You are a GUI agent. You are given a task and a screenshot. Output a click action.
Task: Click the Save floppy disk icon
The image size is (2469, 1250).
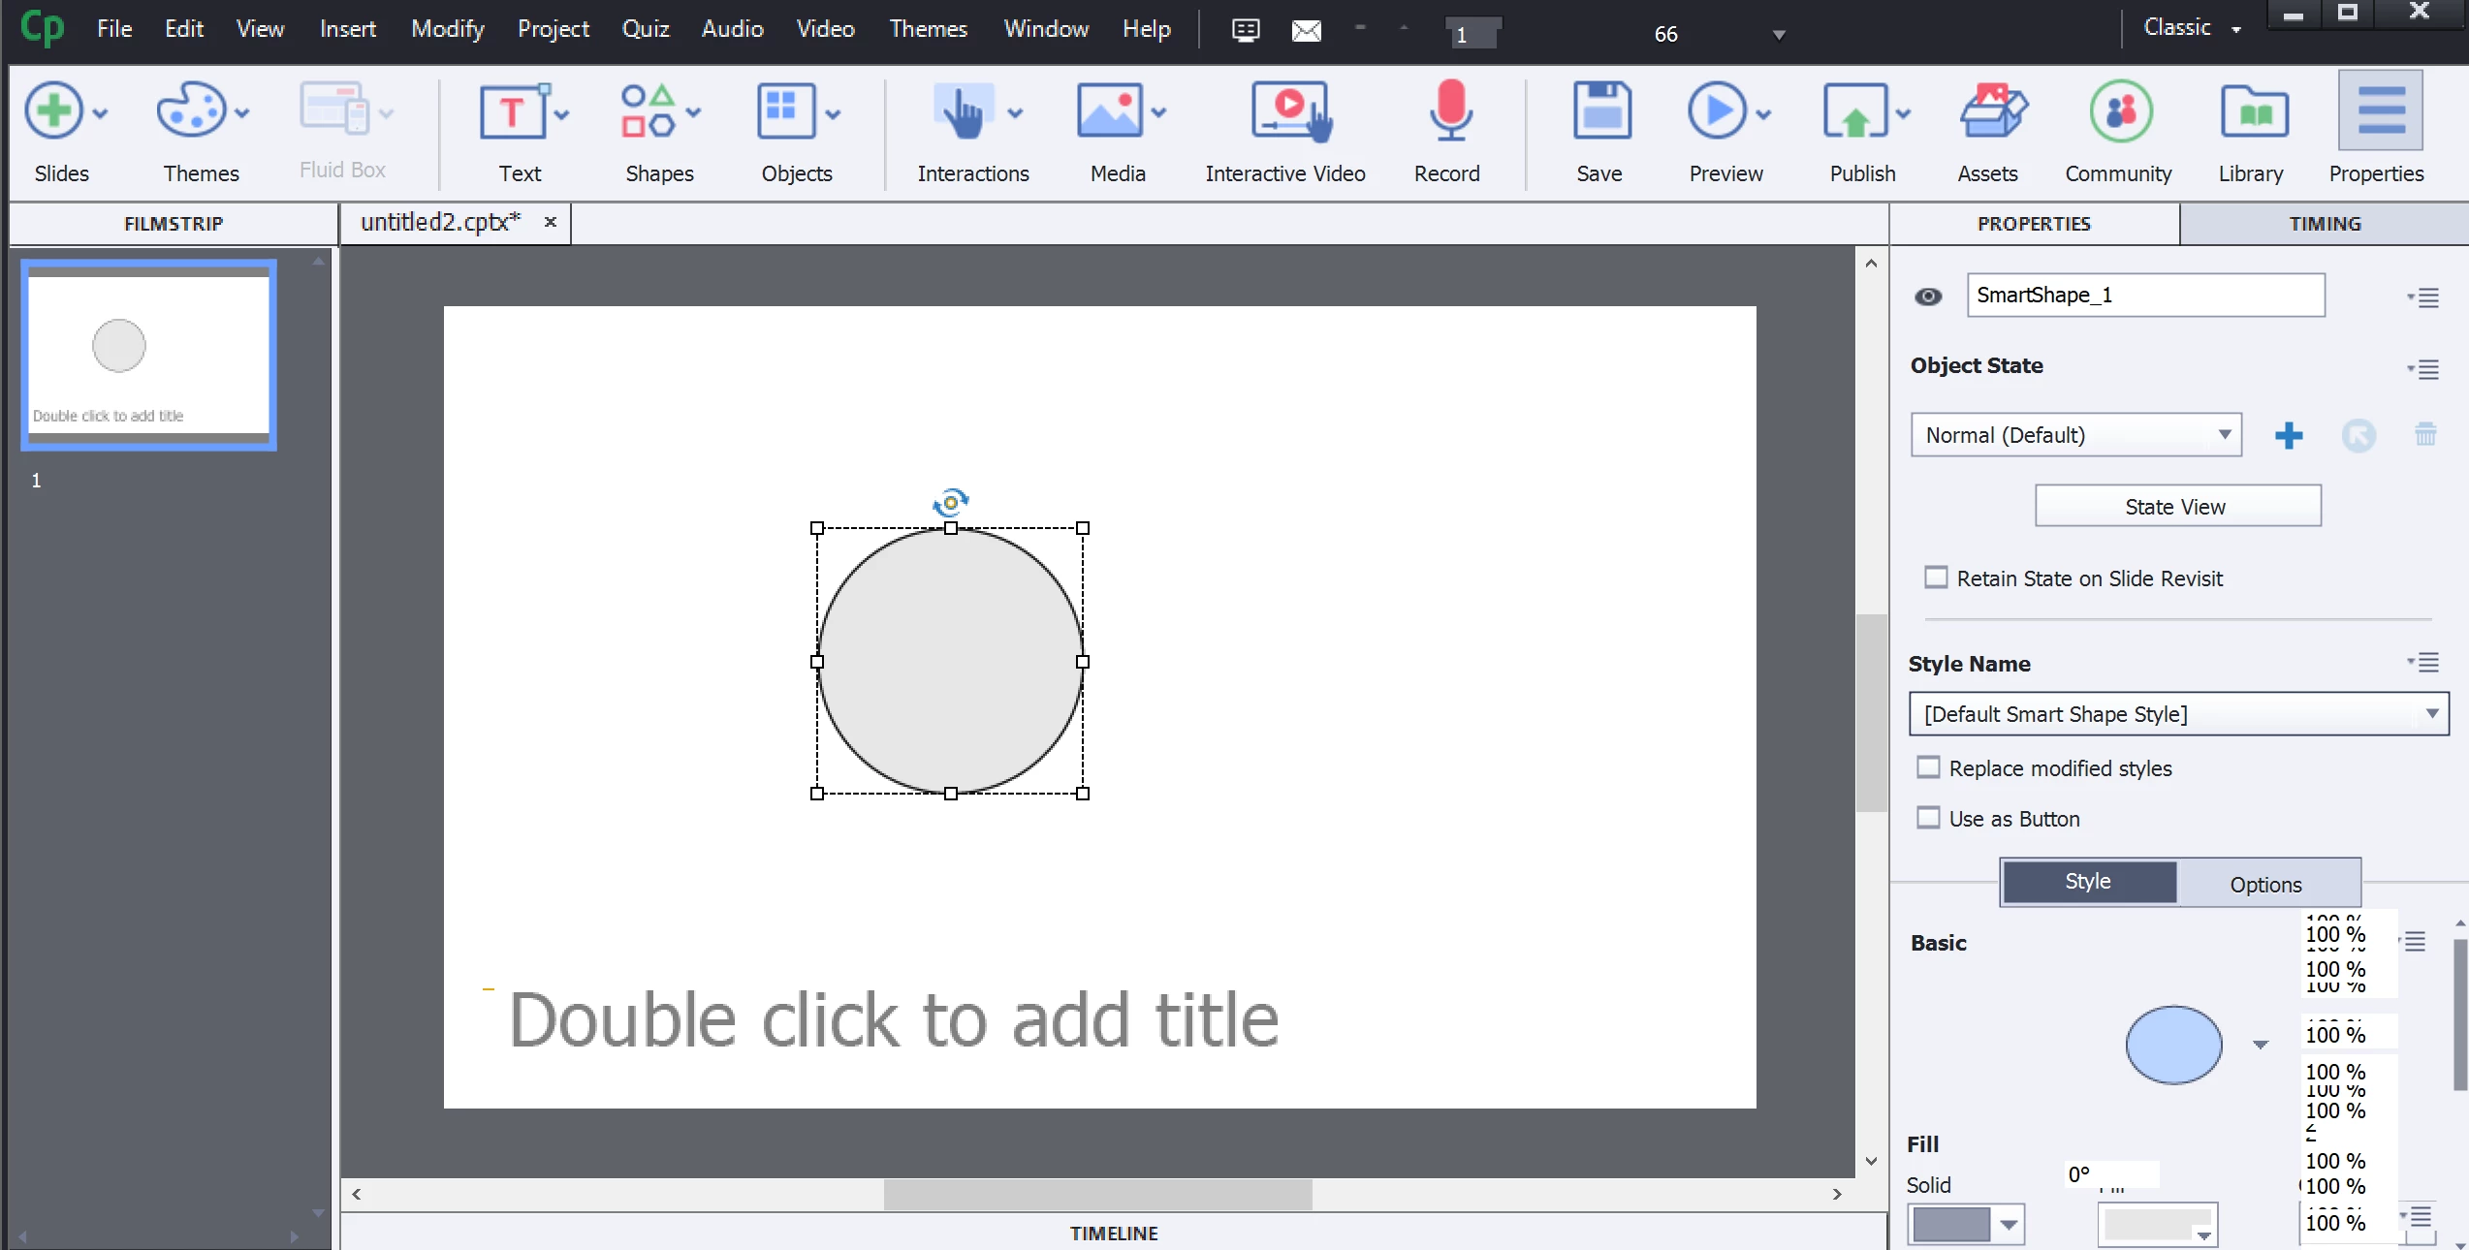1600,112
